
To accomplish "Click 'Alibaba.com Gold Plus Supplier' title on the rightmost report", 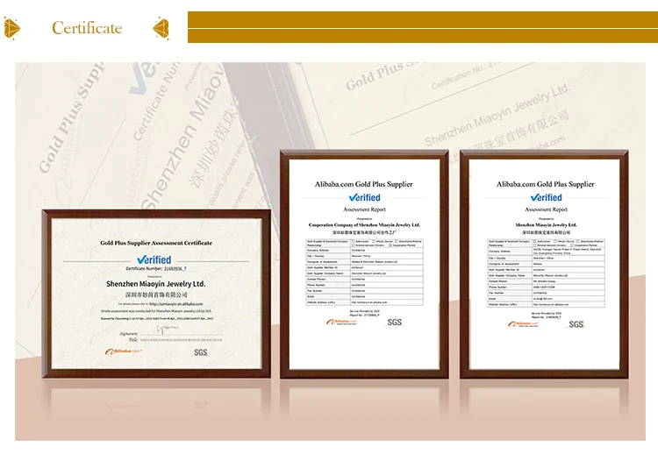I will click(546, 184).
